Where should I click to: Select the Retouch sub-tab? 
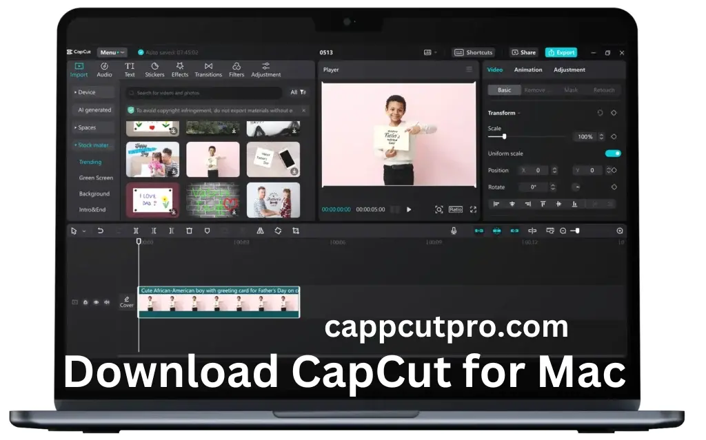click(604, 90)
